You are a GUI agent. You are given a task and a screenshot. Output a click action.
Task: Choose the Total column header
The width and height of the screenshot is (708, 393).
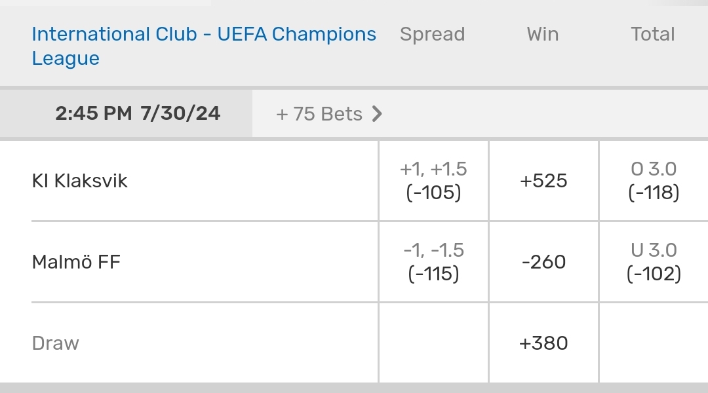point(653,34)
